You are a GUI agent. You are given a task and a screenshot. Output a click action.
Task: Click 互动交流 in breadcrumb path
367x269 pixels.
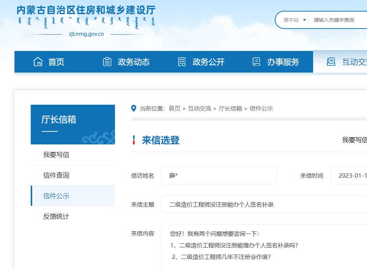click(199, 108)
